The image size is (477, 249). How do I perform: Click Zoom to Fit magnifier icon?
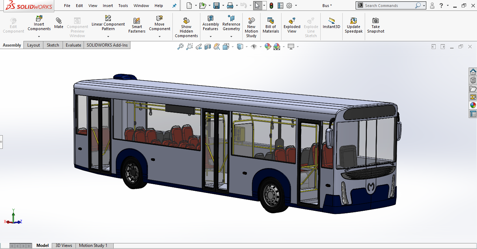coord(180,47)
